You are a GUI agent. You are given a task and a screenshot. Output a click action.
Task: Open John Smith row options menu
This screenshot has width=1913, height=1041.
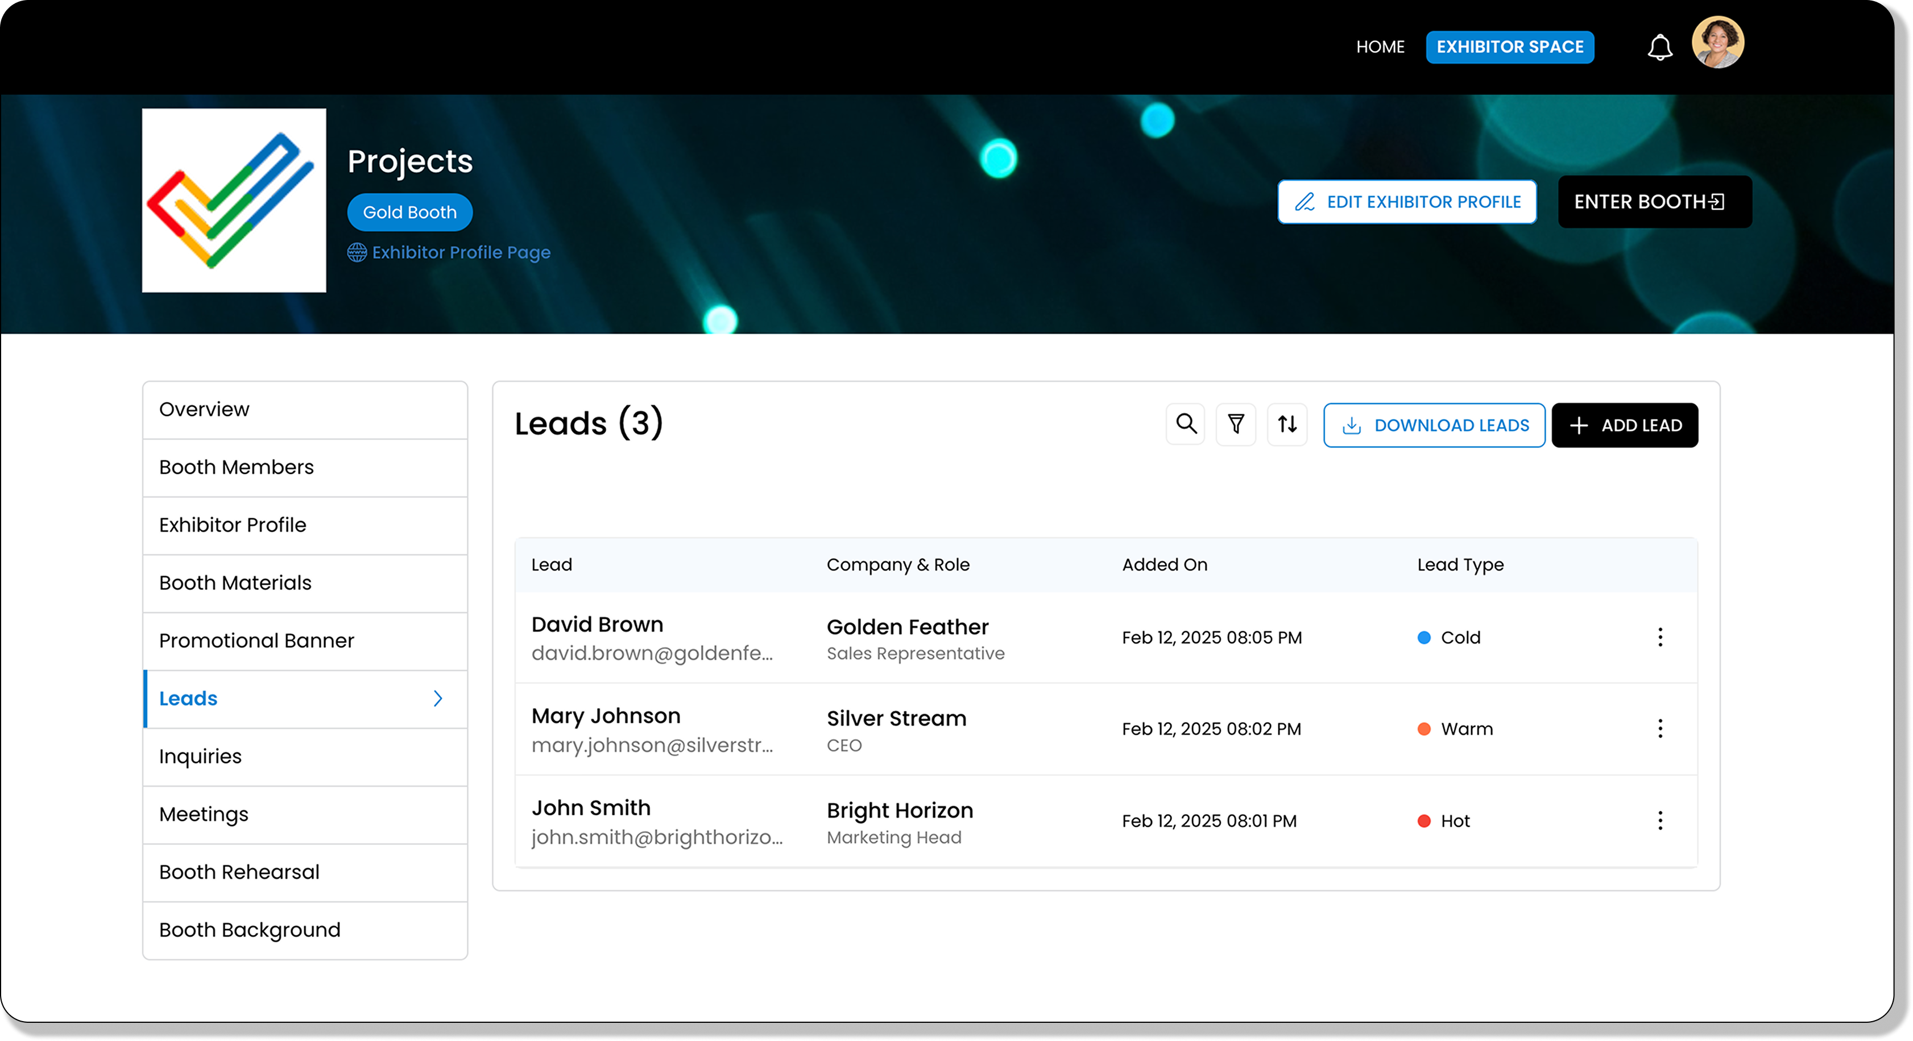click(x=1661, y=821)
